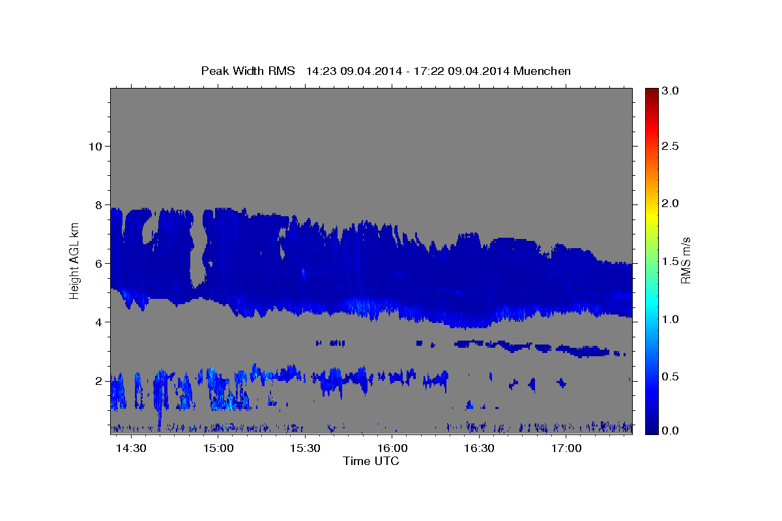
Task: Click the colorbar value '0.5'
Action: point(671,376)
